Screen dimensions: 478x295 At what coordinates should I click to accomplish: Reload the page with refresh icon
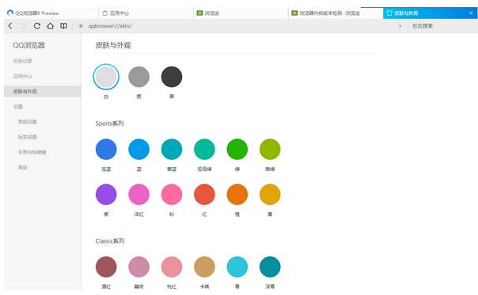tap(37, 26)
